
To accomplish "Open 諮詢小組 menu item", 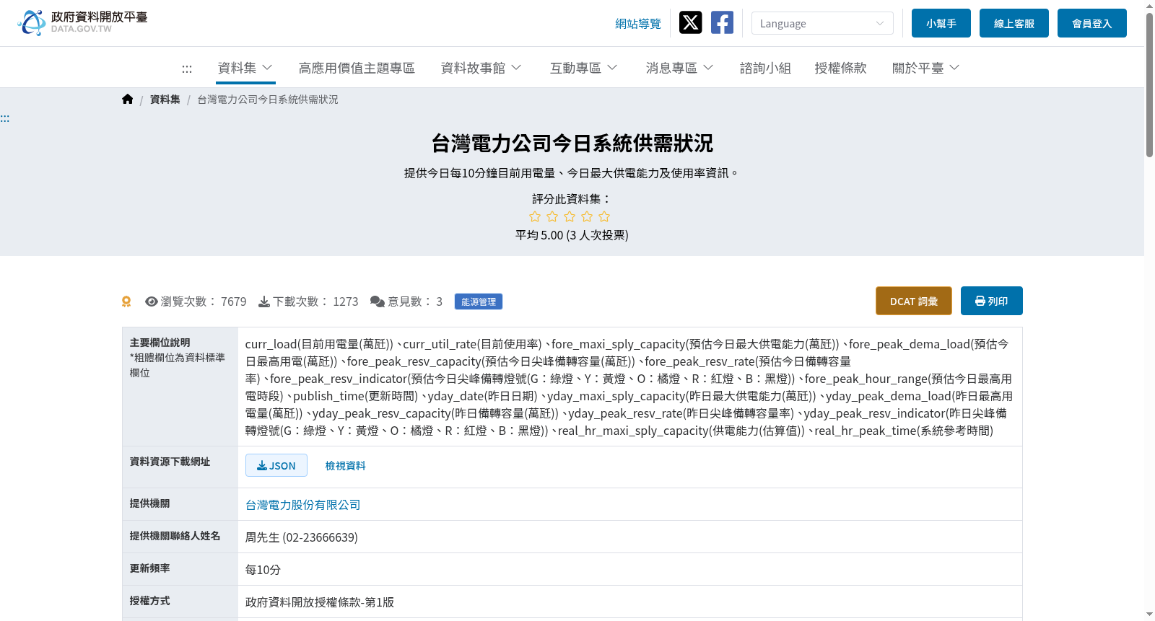I will pyautogui.click(x=765, y=68).
